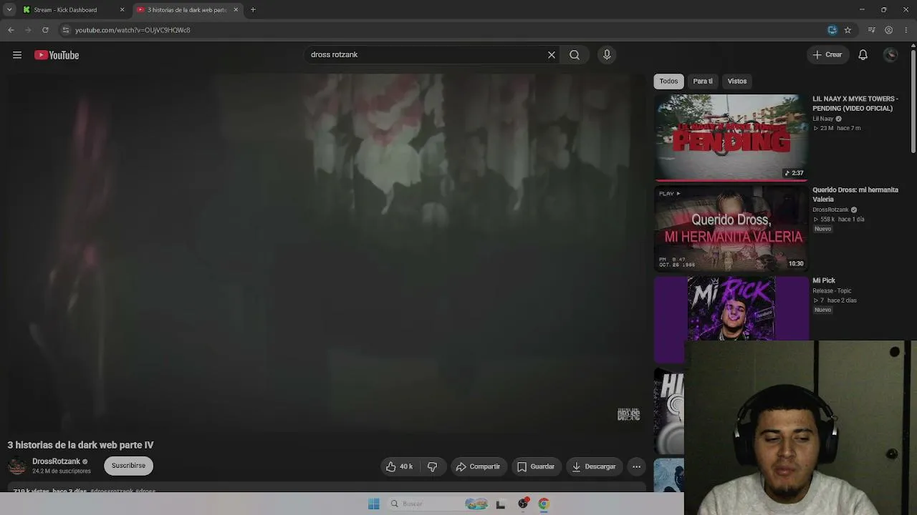Click the Chrome address bar URL
The image size is (917, 515).
tap(133, 30)
